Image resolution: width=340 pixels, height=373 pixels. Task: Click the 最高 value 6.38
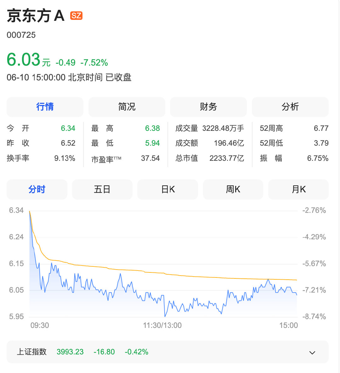pyautogui.click(x=153, y=128)
